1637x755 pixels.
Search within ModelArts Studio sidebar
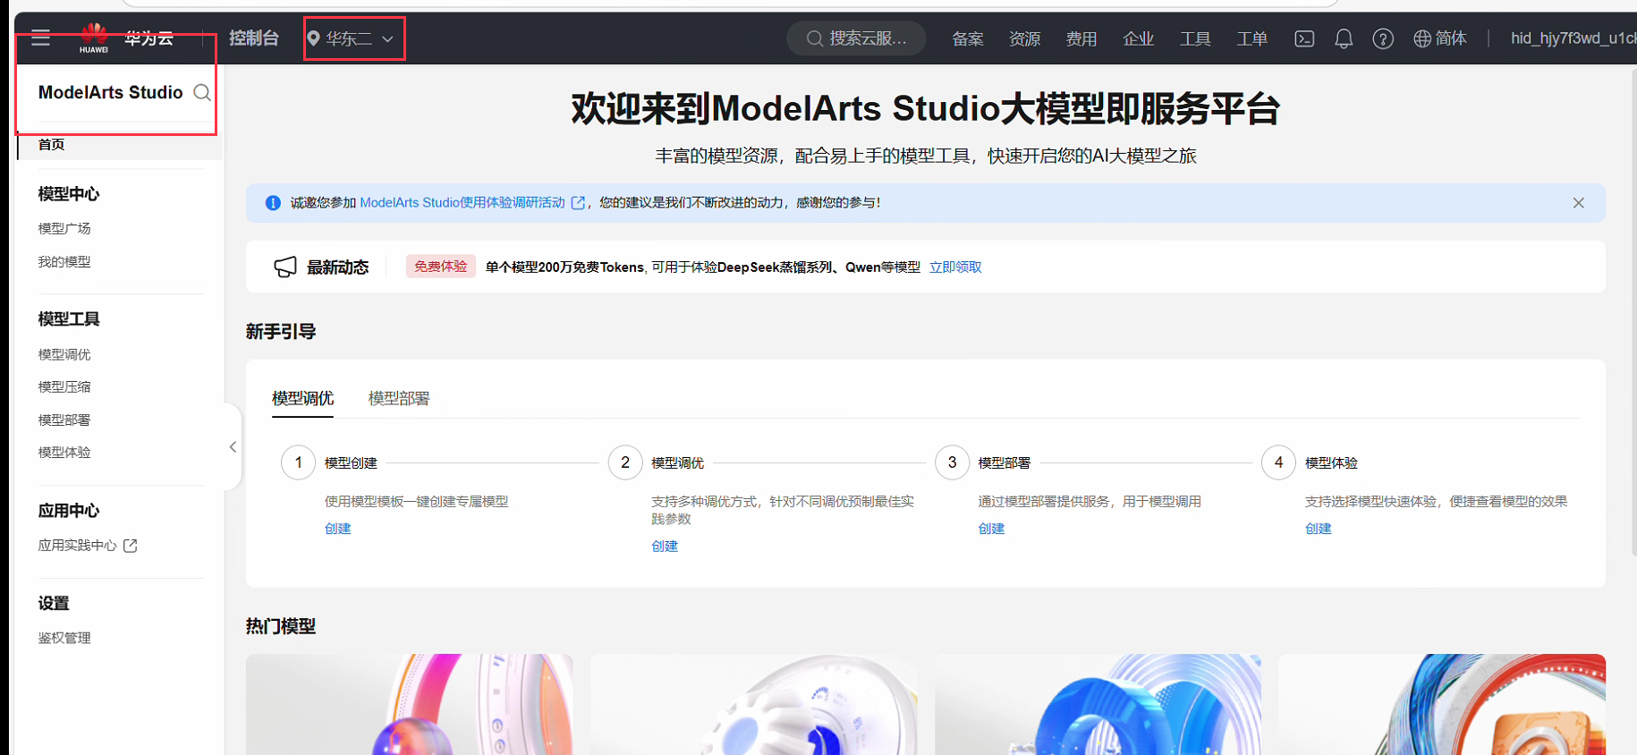click(x=202, y=92)
